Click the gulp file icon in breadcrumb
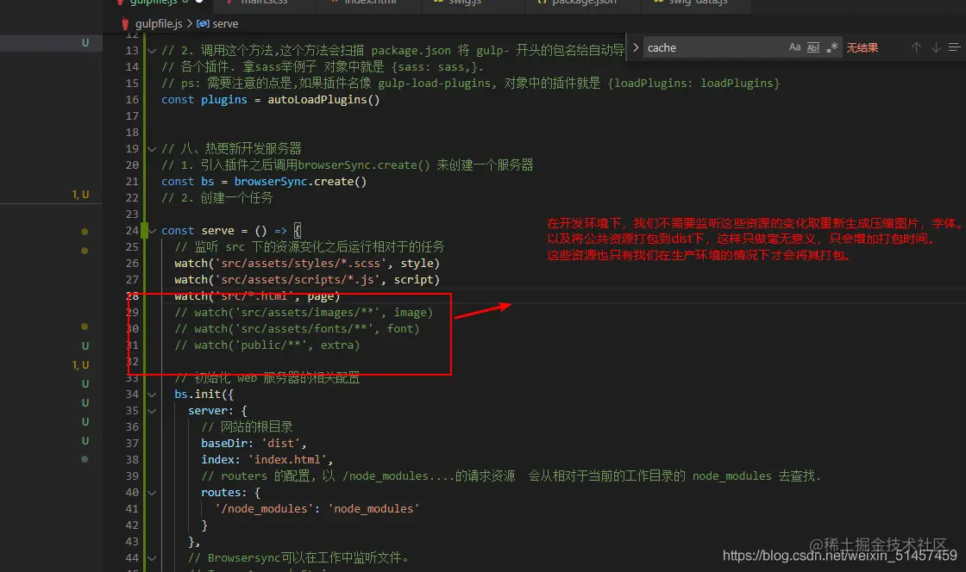 125,23
